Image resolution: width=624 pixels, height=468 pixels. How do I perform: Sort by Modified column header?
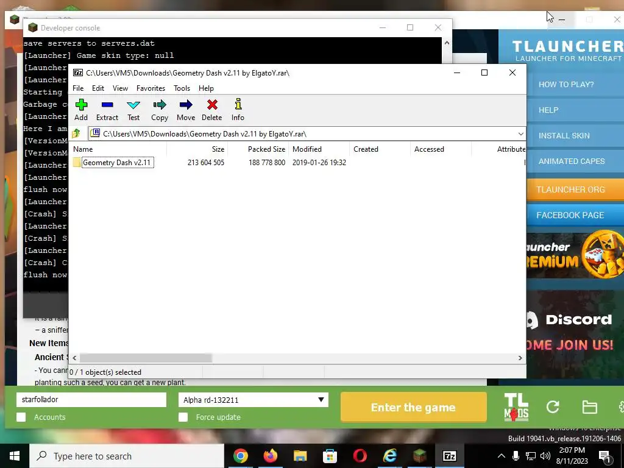pyautogui.click(x=319, y=149)
